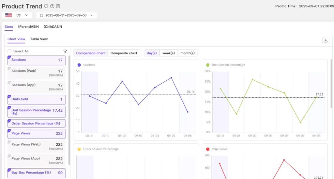Switch to the Store tab
Screen dimensions: 334x179
point(9,27)
